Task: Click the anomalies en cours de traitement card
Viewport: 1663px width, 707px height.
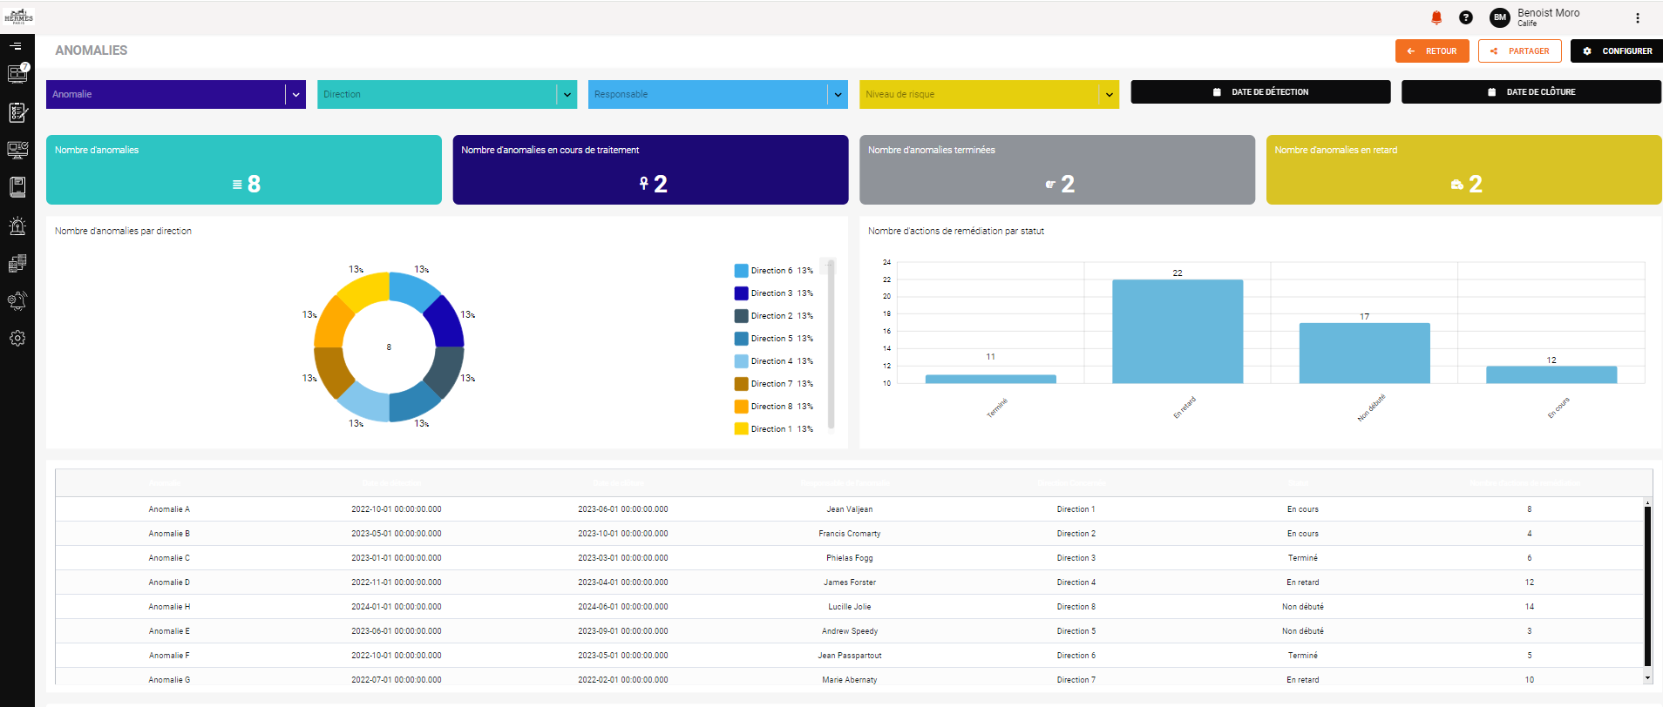Action: coord(650,170)
